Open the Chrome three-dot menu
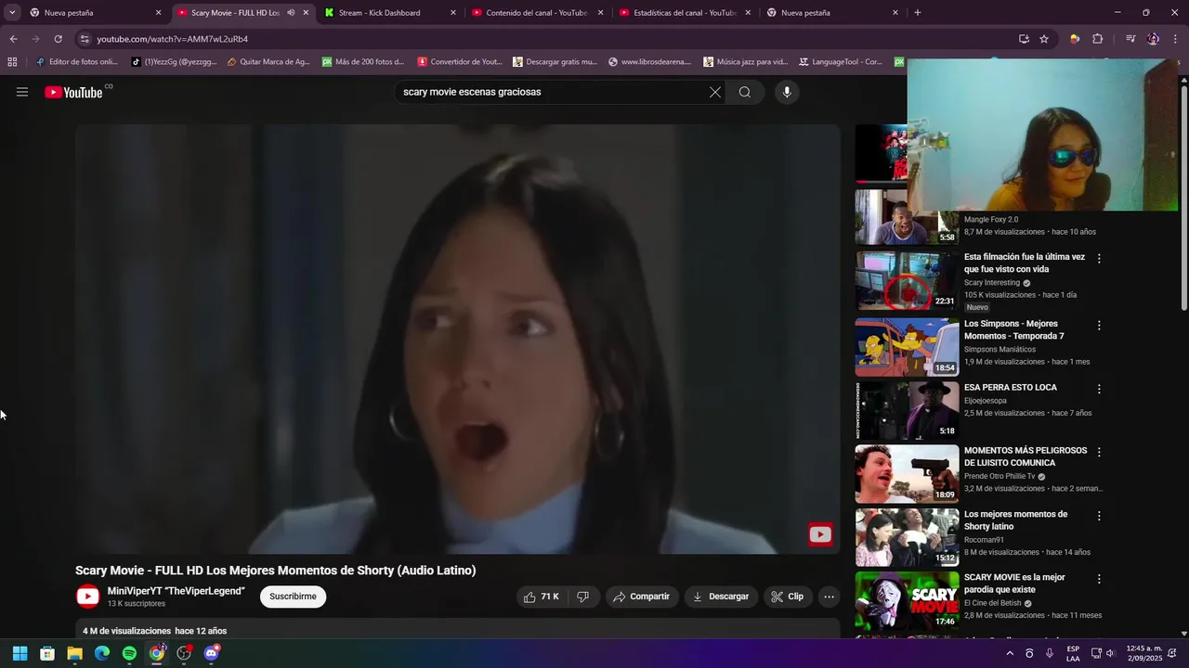The height and width of the screenshot is (668, 1189). 1176,39
